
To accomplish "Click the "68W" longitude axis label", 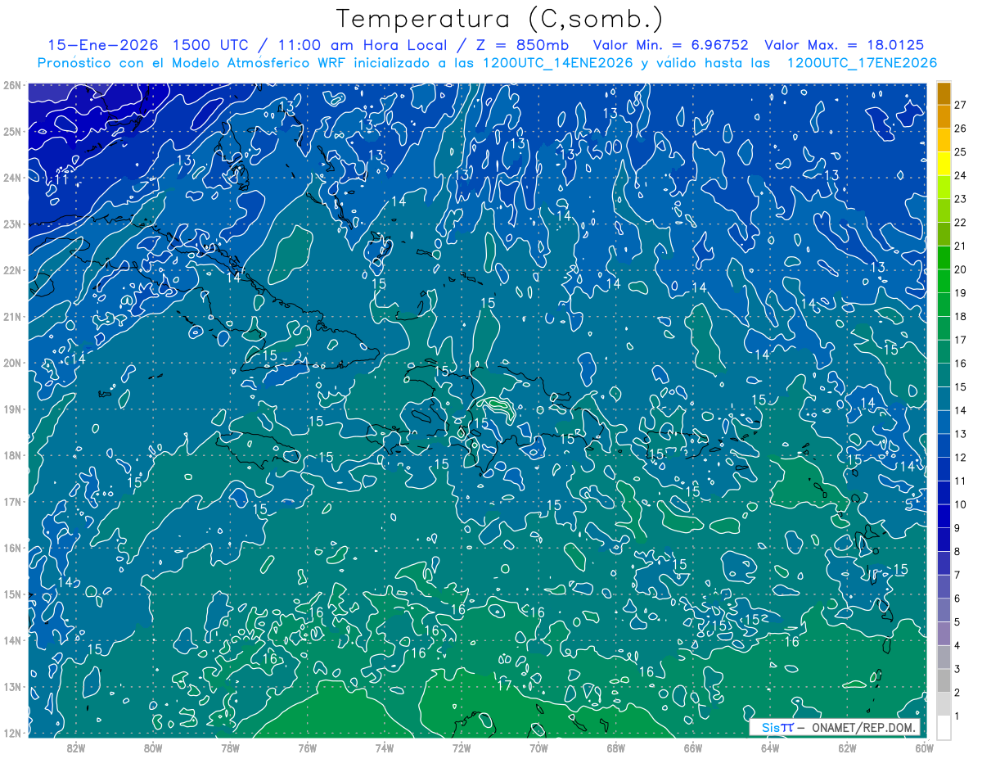I will point(616,748).
